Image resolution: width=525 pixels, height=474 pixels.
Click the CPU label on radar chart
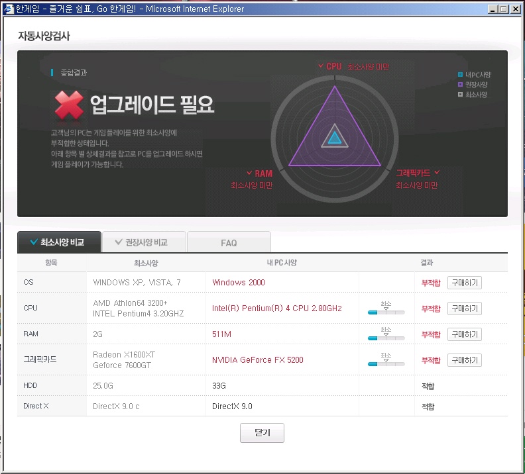click(334, 66)
